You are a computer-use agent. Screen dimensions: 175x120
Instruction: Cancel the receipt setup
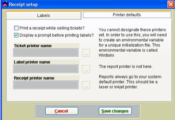(62, 111)
